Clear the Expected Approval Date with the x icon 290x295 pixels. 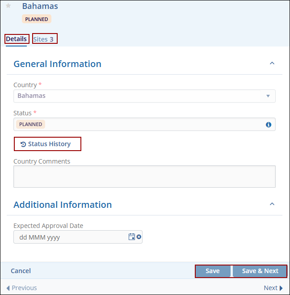139,237
